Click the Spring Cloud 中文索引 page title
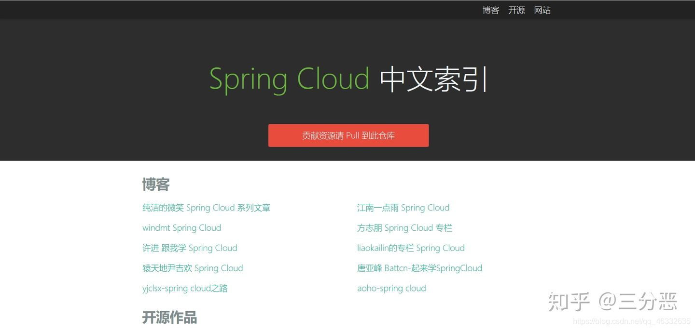The image size is (695, 330). point(348,79)
